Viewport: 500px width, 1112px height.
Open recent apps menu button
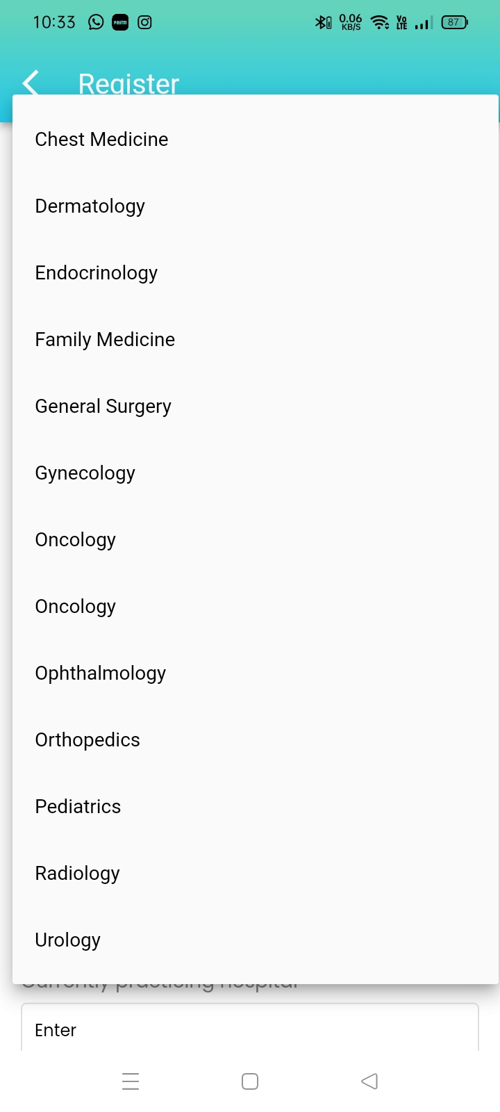click(x=131, y=1081)
